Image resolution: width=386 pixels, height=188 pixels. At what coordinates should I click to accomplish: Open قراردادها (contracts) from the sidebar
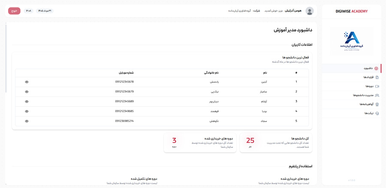click(352, 77)
